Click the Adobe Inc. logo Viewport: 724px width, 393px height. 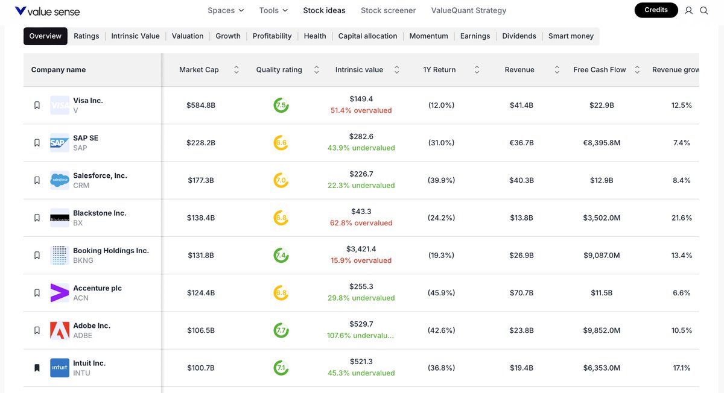(x=60, y=330)
